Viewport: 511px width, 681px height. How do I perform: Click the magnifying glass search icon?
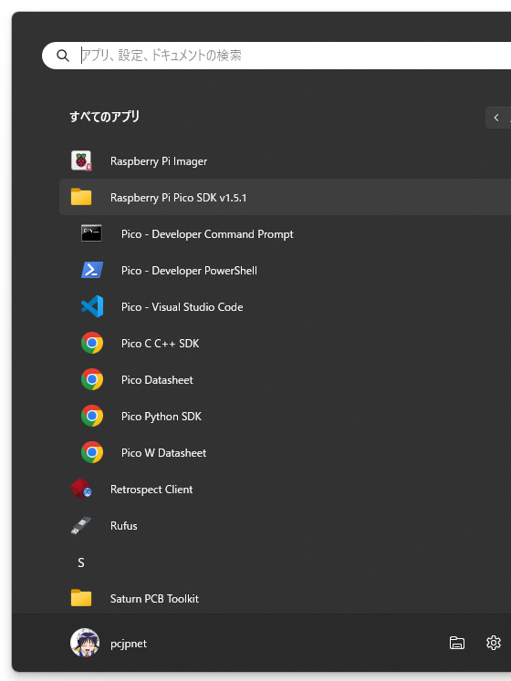click(63, 56)
